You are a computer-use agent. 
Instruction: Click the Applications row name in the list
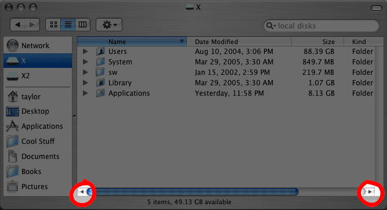point(129,93)
